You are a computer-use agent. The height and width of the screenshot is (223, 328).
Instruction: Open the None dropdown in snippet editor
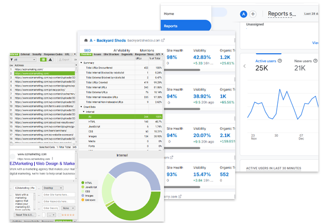coord(68,208)
